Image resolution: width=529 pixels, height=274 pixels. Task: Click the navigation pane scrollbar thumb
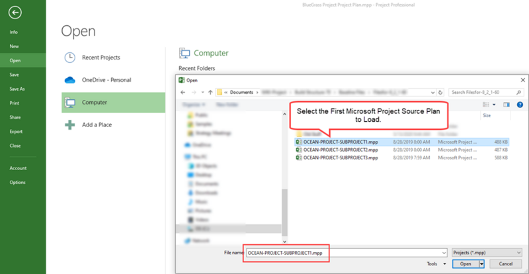tap(285, 212)
